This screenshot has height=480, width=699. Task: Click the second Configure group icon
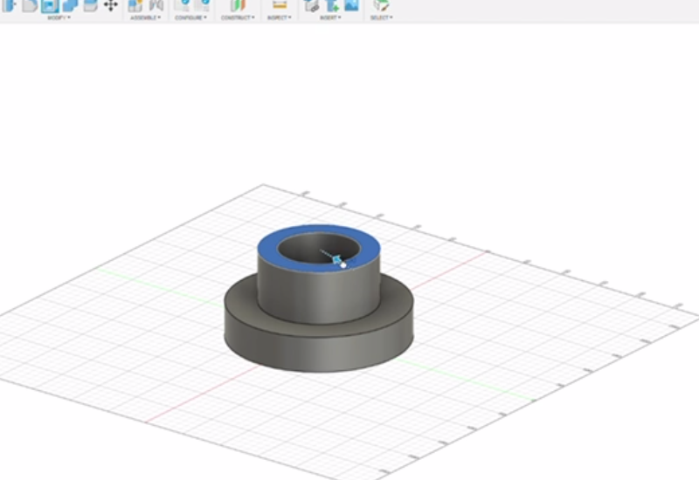(202, 5)
